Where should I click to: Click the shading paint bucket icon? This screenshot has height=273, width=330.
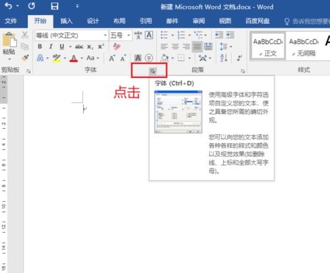pyautogui.click(x=164, y=58)
